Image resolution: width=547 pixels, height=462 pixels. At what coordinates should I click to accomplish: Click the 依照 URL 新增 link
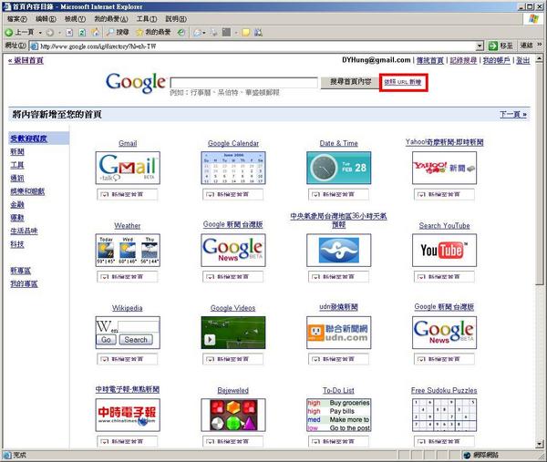pos(403,82)
